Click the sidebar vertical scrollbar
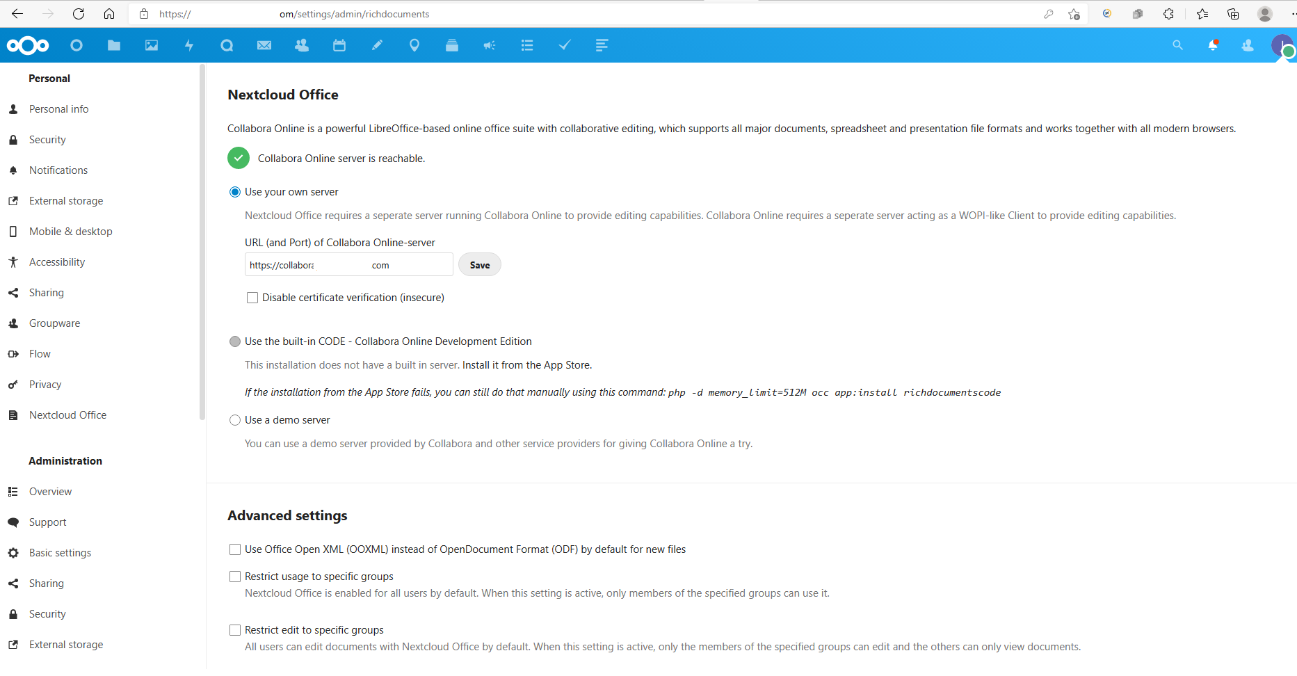Image resolution: width=1297 pixels, height=676 pixels. [202, 242]
